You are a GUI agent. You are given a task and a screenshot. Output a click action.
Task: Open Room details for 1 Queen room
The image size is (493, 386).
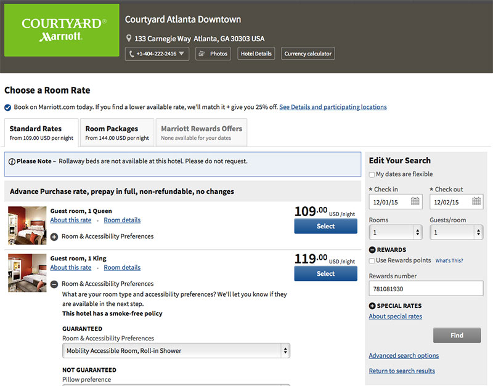pyautogui.click(x=122, y=220)
